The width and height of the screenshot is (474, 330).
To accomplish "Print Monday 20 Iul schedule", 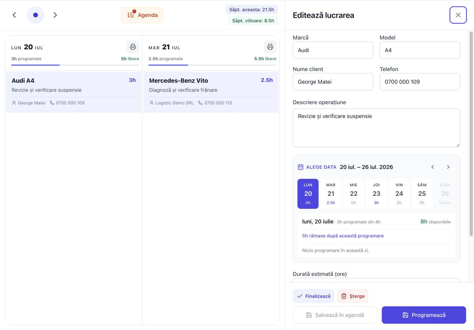I will [133, 47].
